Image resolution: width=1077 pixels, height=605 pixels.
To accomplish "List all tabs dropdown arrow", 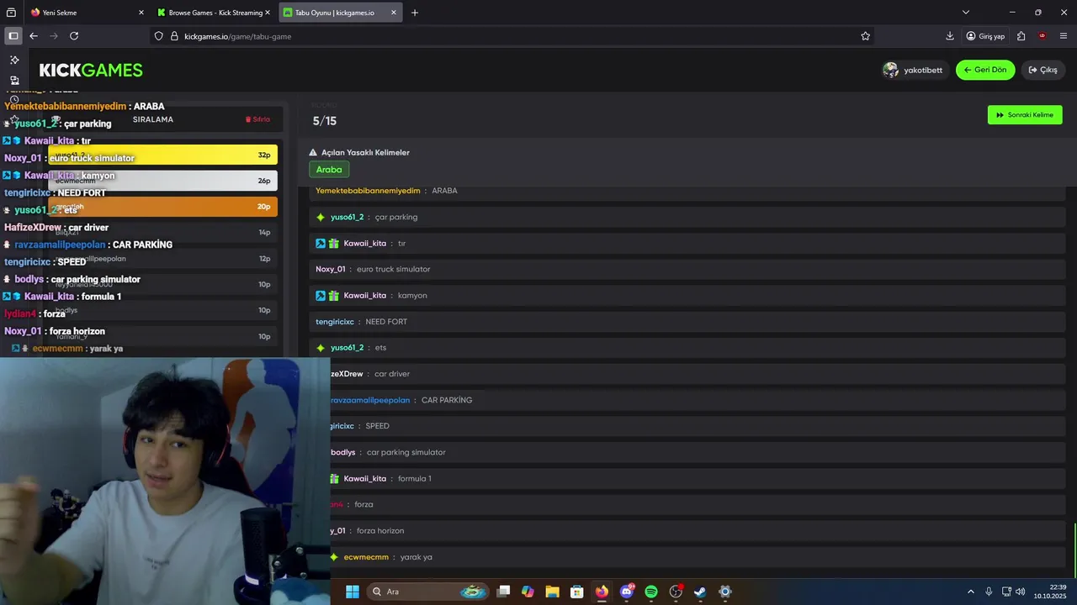I will tap(966, 13).
